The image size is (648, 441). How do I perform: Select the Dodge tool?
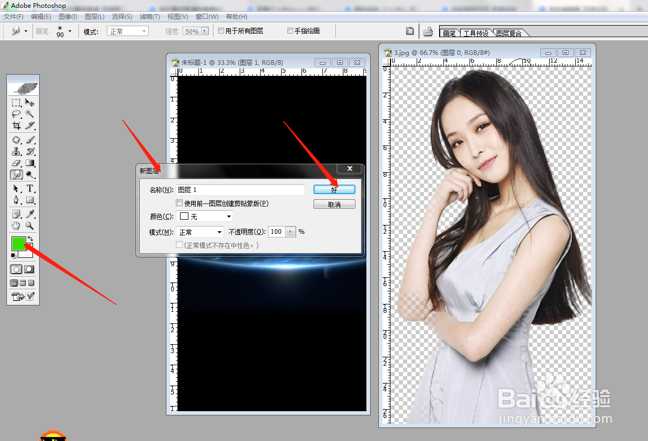click(30, 175)
